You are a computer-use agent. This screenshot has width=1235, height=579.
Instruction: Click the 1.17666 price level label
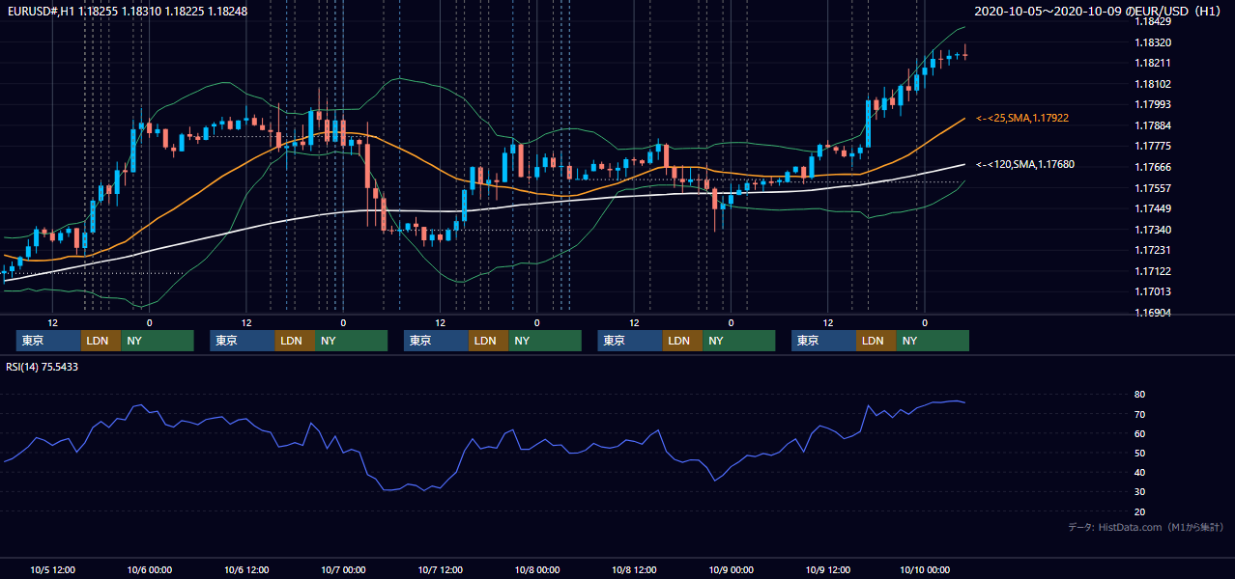1152,167
